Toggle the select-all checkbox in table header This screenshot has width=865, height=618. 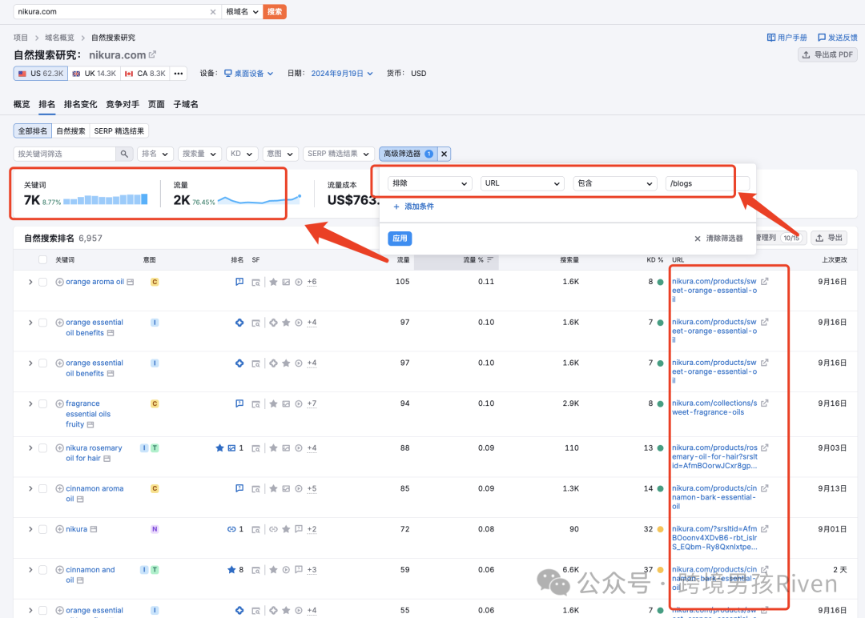coord(42,259)
